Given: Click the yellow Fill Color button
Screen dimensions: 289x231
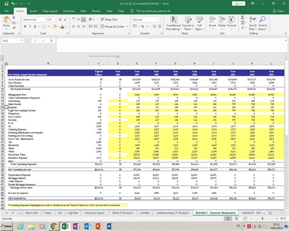Looking at the screenshot, I should [x=54, y=26].
